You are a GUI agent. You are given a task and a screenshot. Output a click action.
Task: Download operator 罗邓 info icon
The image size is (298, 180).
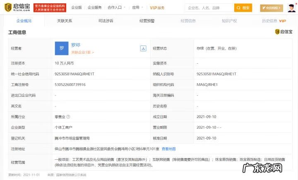(x=143, y=48)
